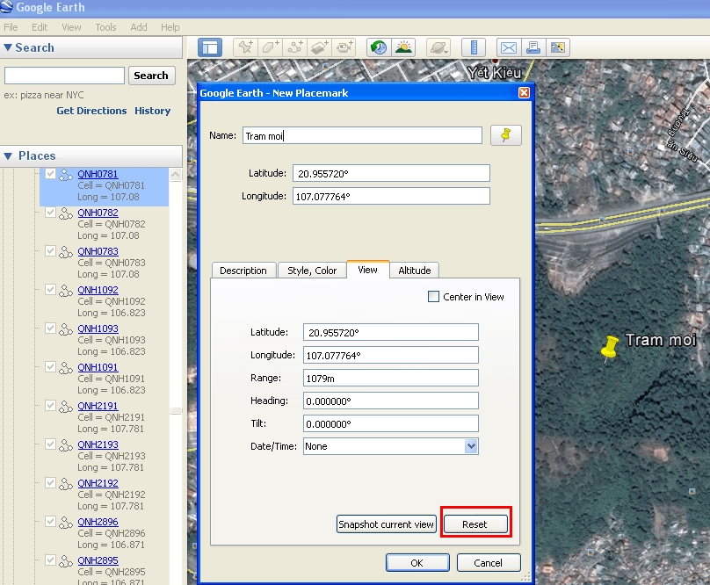
Task: Open the pushpin icon chooser button
Action: [505, 135]
